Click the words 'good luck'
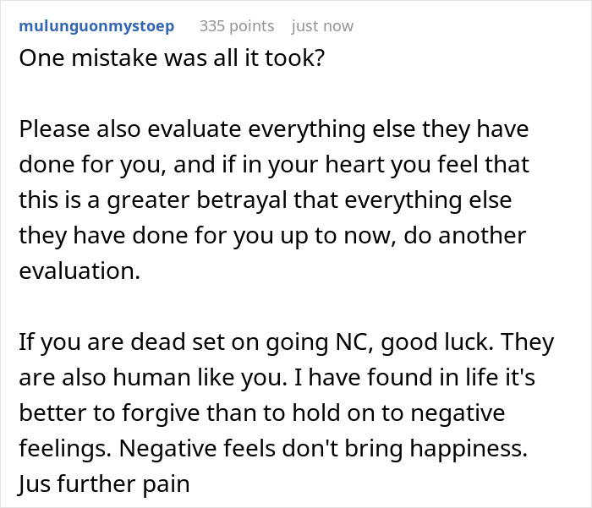 (429, 344)
